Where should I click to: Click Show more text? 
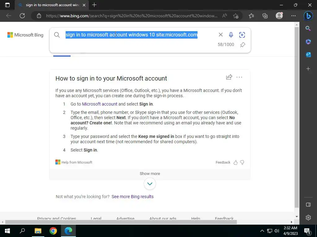tap(150, 173)
